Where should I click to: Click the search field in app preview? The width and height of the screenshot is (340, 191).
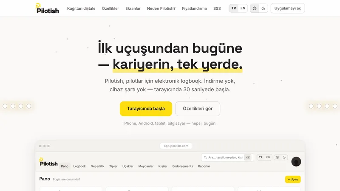[227, 157]
